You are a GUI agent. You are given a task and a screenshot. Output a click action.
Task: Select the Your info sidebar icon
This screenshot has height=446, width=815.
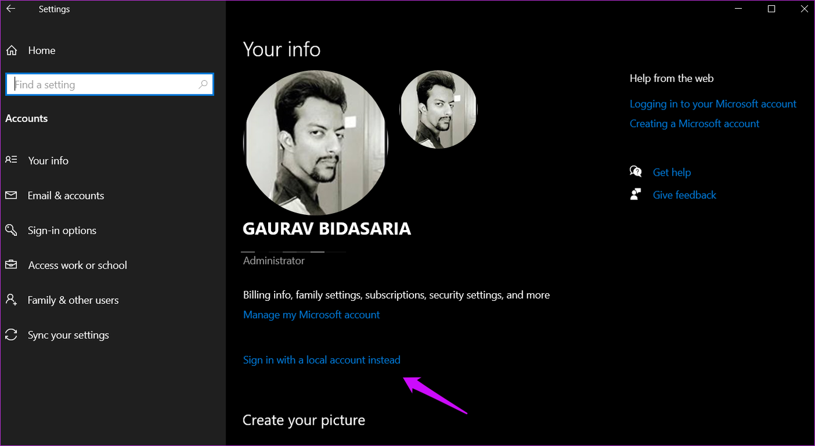[x=11, y=160]
